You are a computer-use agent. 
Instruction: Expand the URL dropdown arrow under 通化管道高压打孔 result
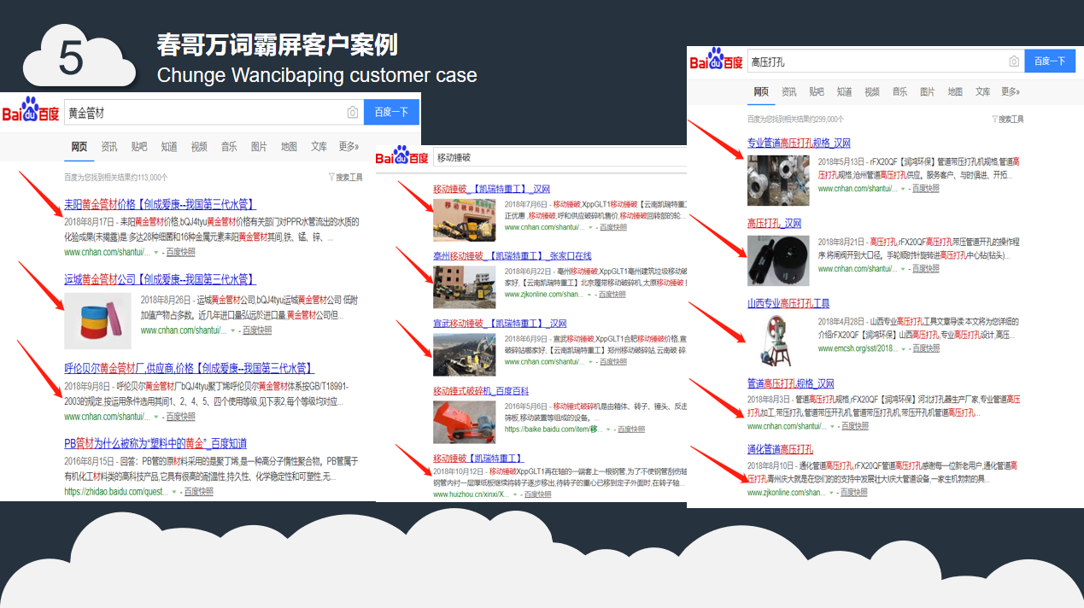(x=831, y=494)
